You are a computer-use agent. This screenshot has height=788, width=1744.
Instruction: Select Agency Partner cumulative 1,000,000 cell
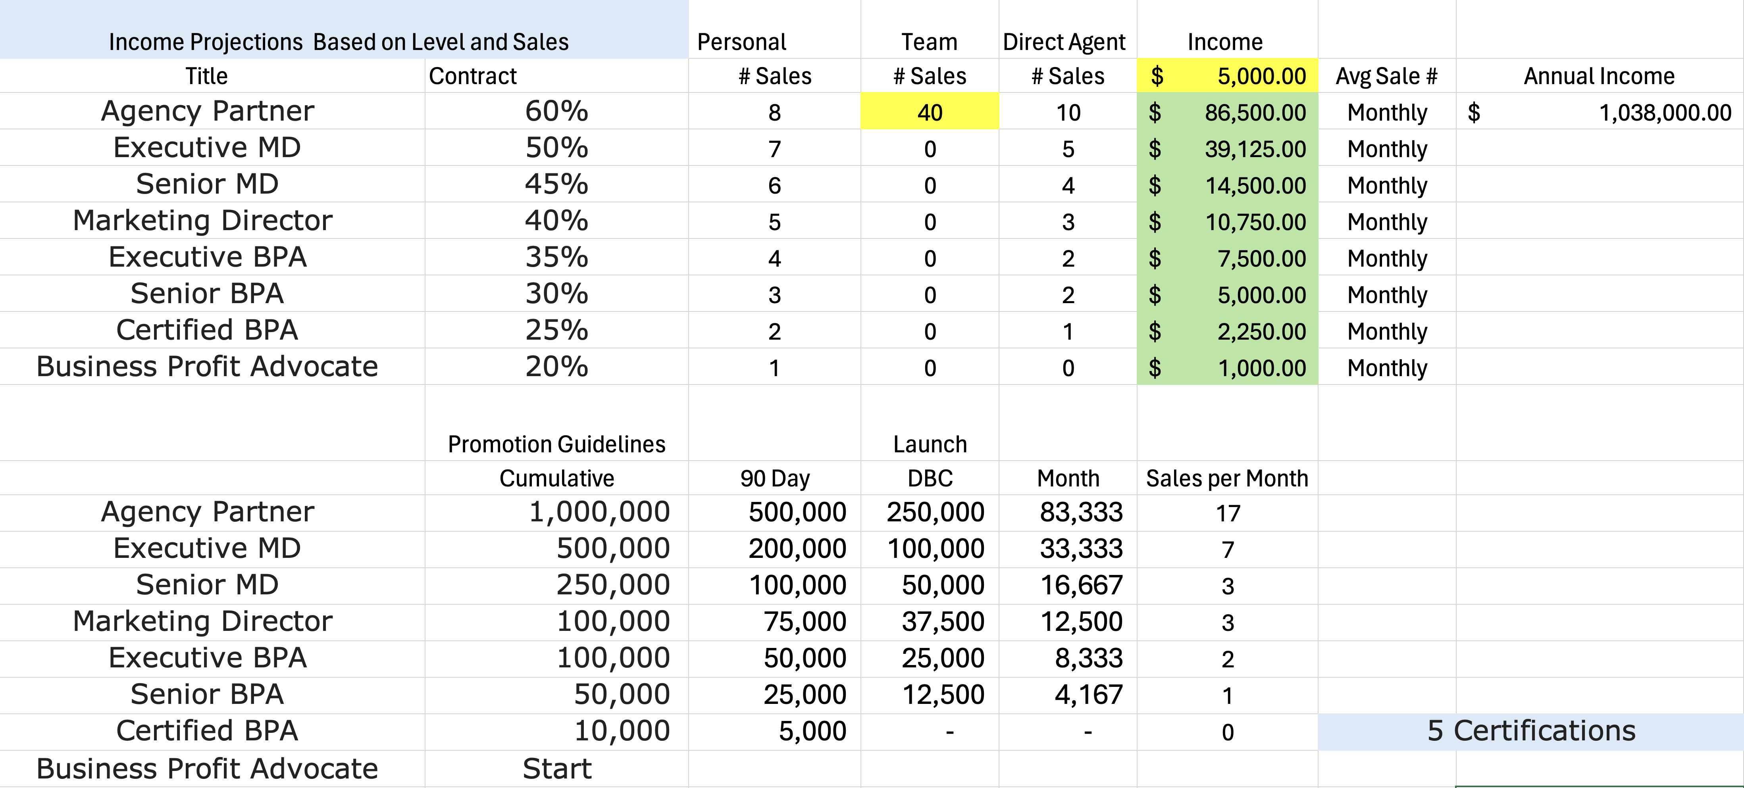point(556,513)
